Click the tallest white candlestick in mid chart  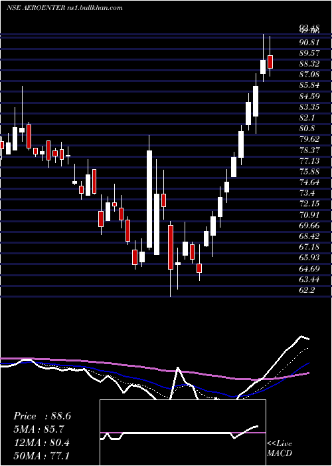tap(149, 199)
